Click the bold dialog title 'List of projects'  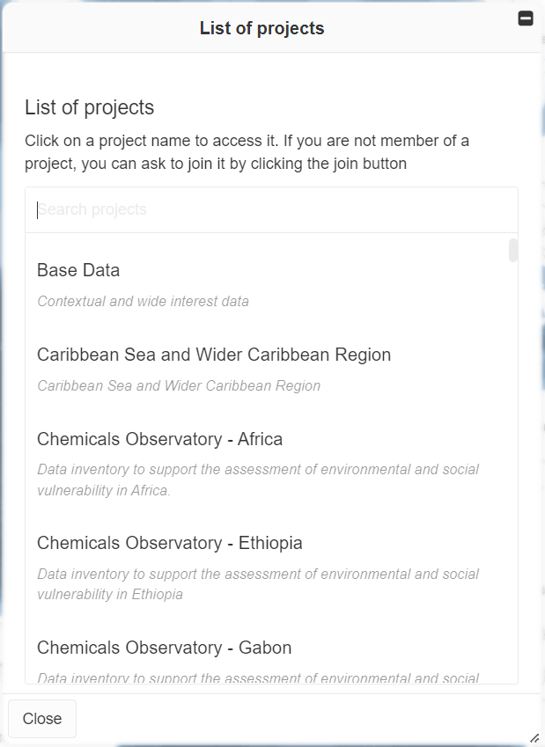click(261, 28)
